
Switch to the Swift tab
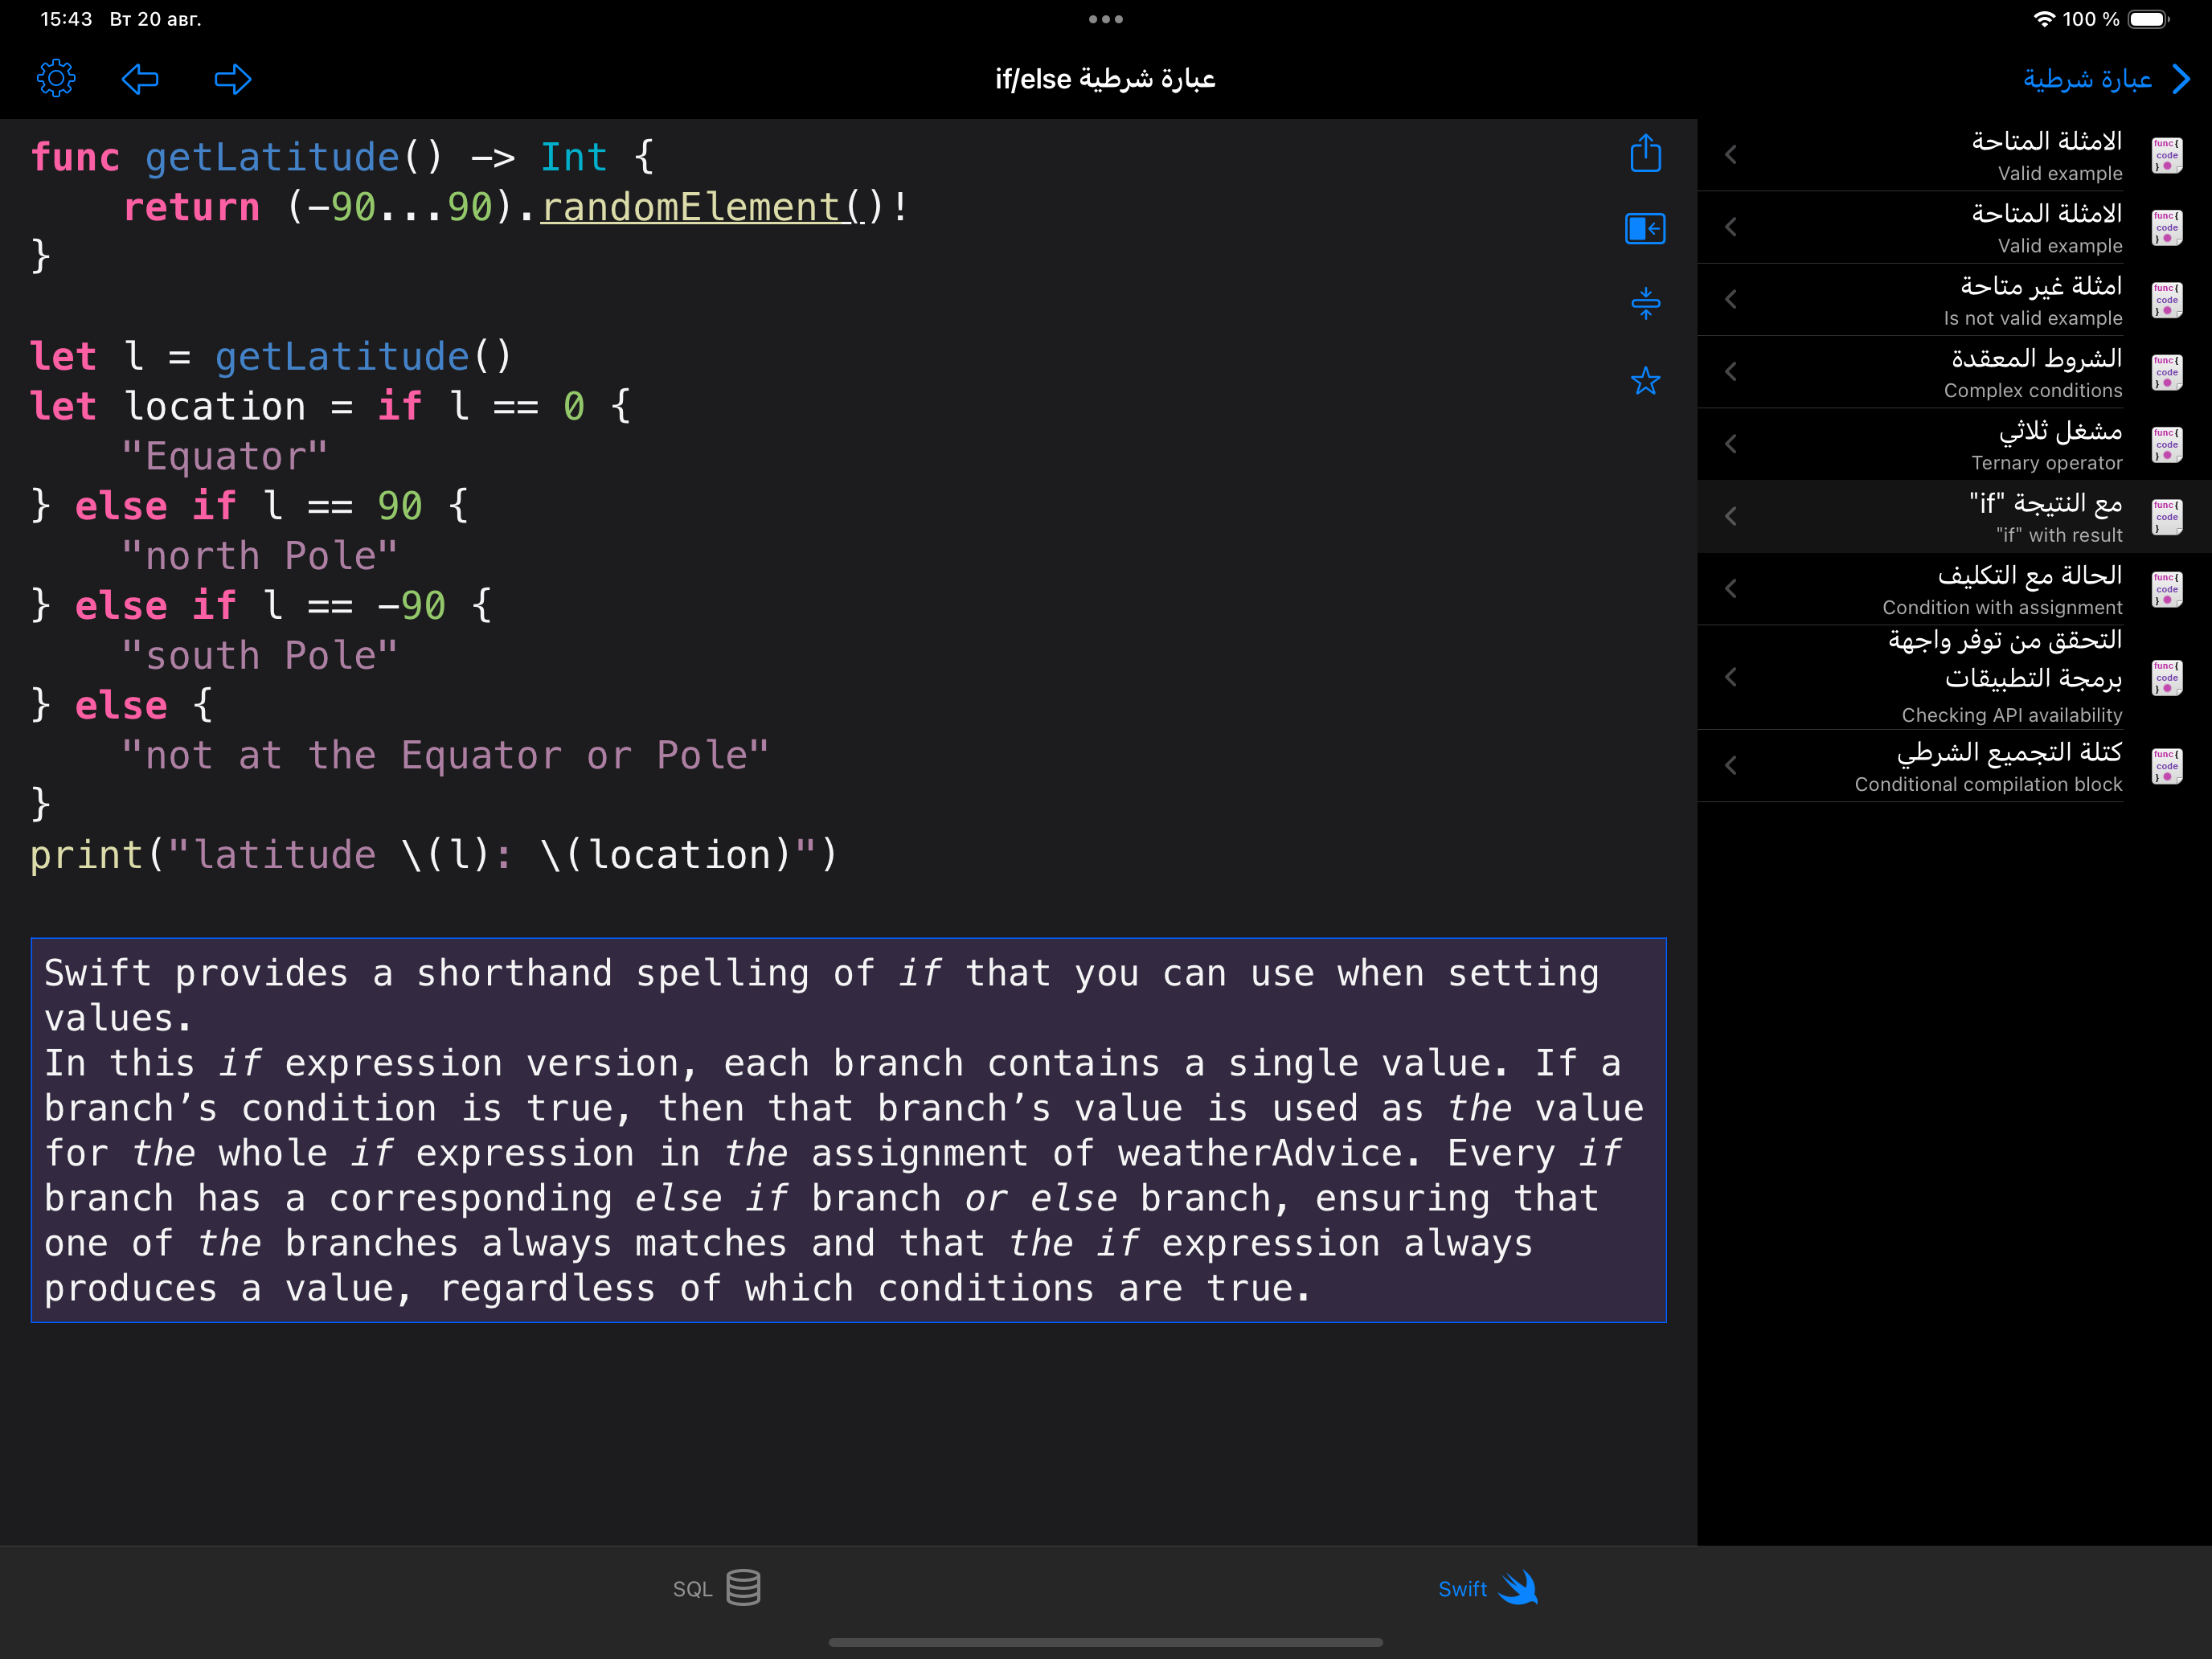coord(1488,1588)
